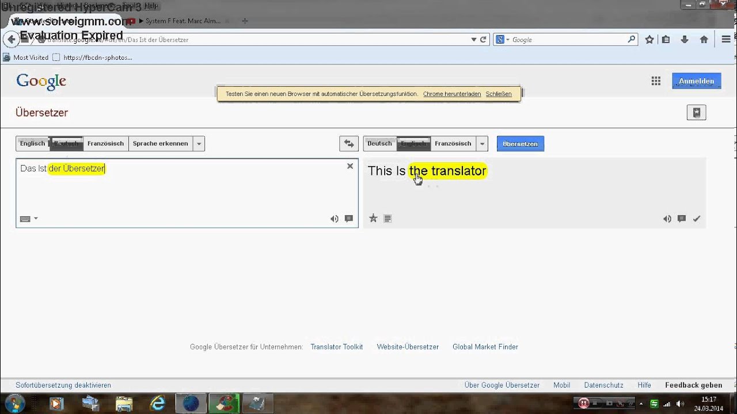Select Englisch as target language
737x414 pixels.
click(x=413, y=143)
